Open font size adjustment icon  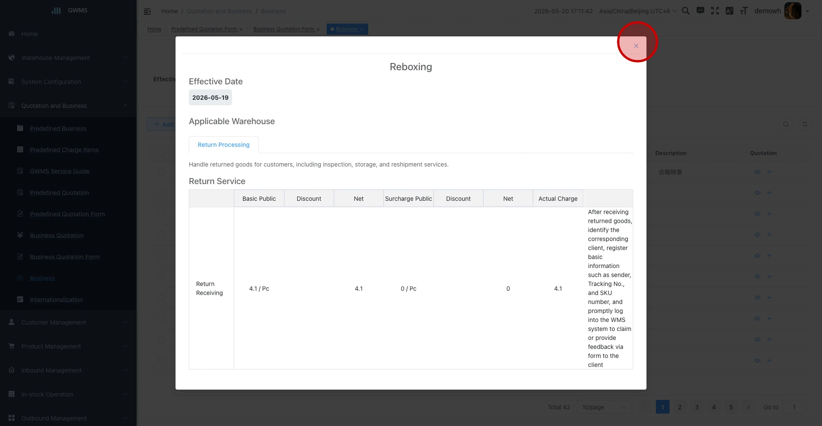click(x=744, y=11)
